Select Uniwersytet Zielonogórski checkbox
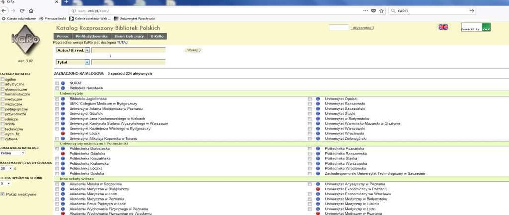Screen dimensions: 509x215 pos(310,139)
